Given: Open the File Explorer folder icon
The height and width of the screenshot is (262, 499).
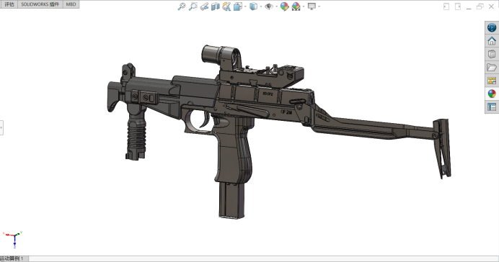Looking at the screenshot, I should tap(492, 68).
